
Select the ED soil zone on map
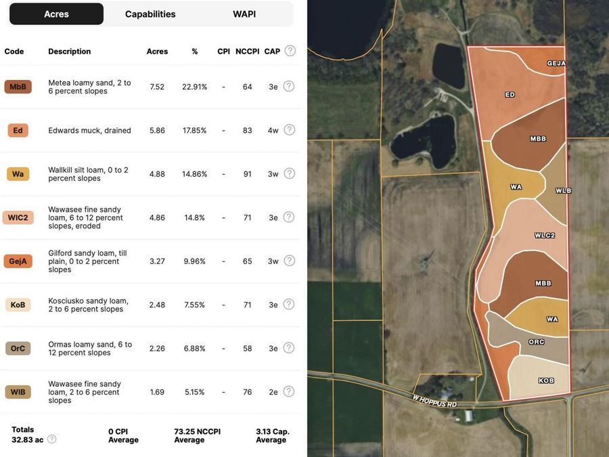tap(510, 94)
